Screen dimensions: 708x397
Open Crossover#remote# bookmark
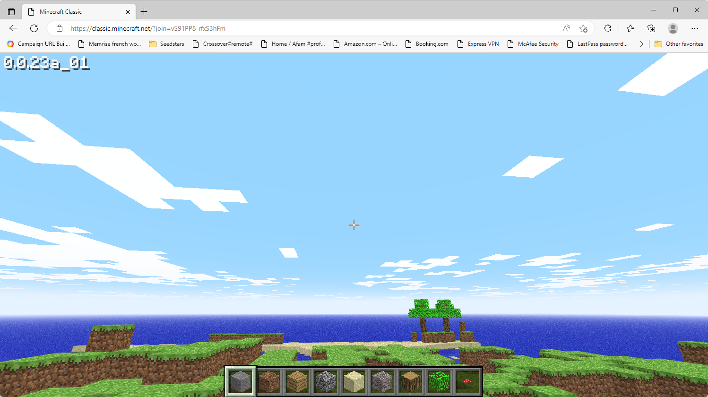pos(222,44)
